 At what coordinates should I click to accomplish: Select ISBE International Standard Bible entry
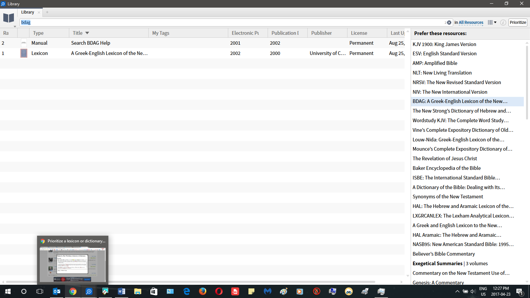point(456,178)
